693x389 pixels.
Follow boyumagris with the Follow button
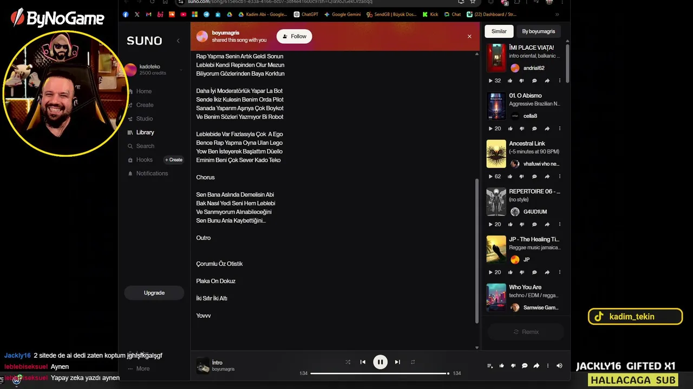[x=294, y=36]
